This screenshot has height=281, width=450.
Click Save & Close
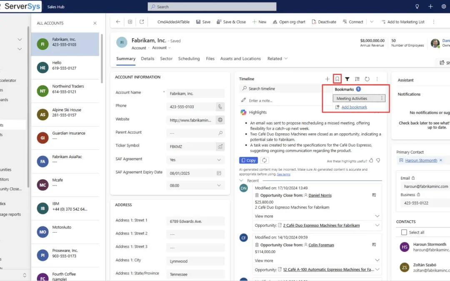coord(231,22)
